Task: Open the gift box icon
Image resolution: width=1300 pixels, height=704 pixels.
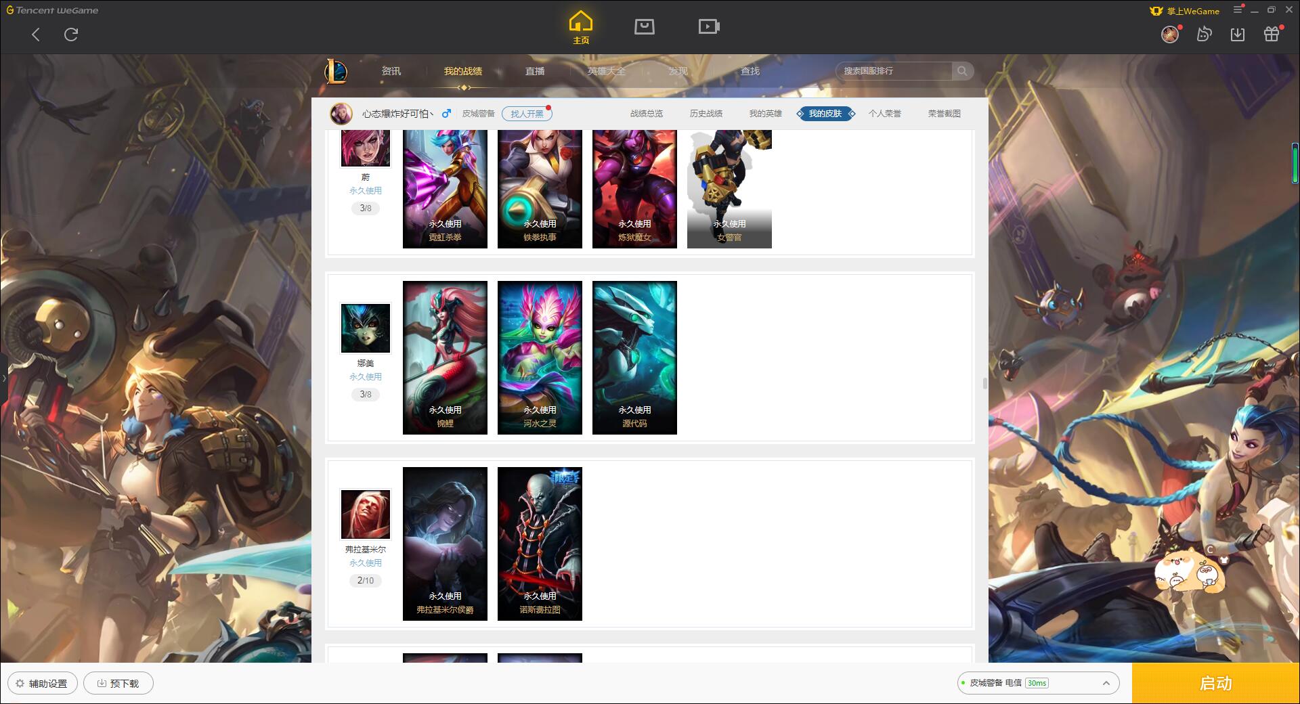Action: click(1272, 35)
